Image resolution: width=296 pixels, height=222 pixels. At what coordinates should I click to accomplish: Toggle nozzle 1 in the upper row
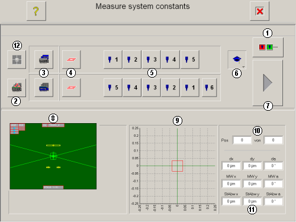113,59
